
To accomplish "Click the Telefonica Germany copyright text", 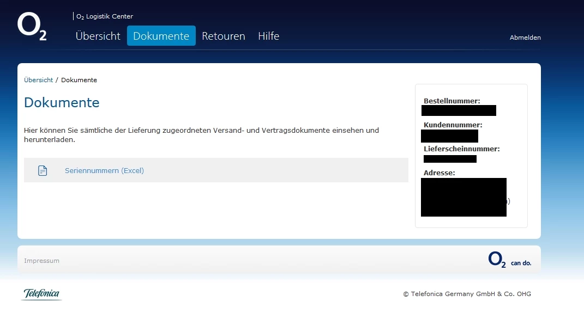I will pos(467,294).
